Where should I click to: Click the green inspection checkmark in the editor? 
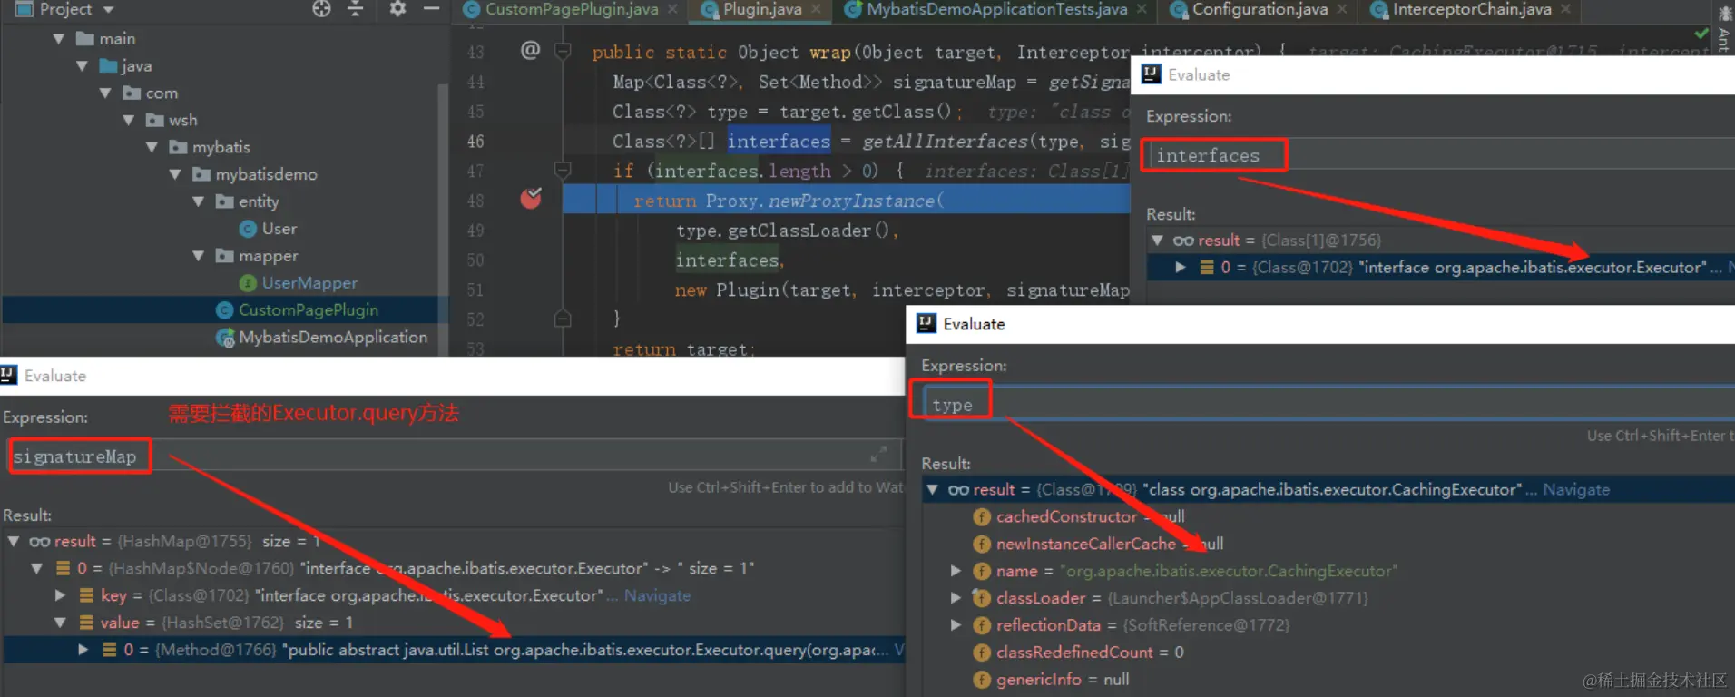click(x=1701, y=34)
